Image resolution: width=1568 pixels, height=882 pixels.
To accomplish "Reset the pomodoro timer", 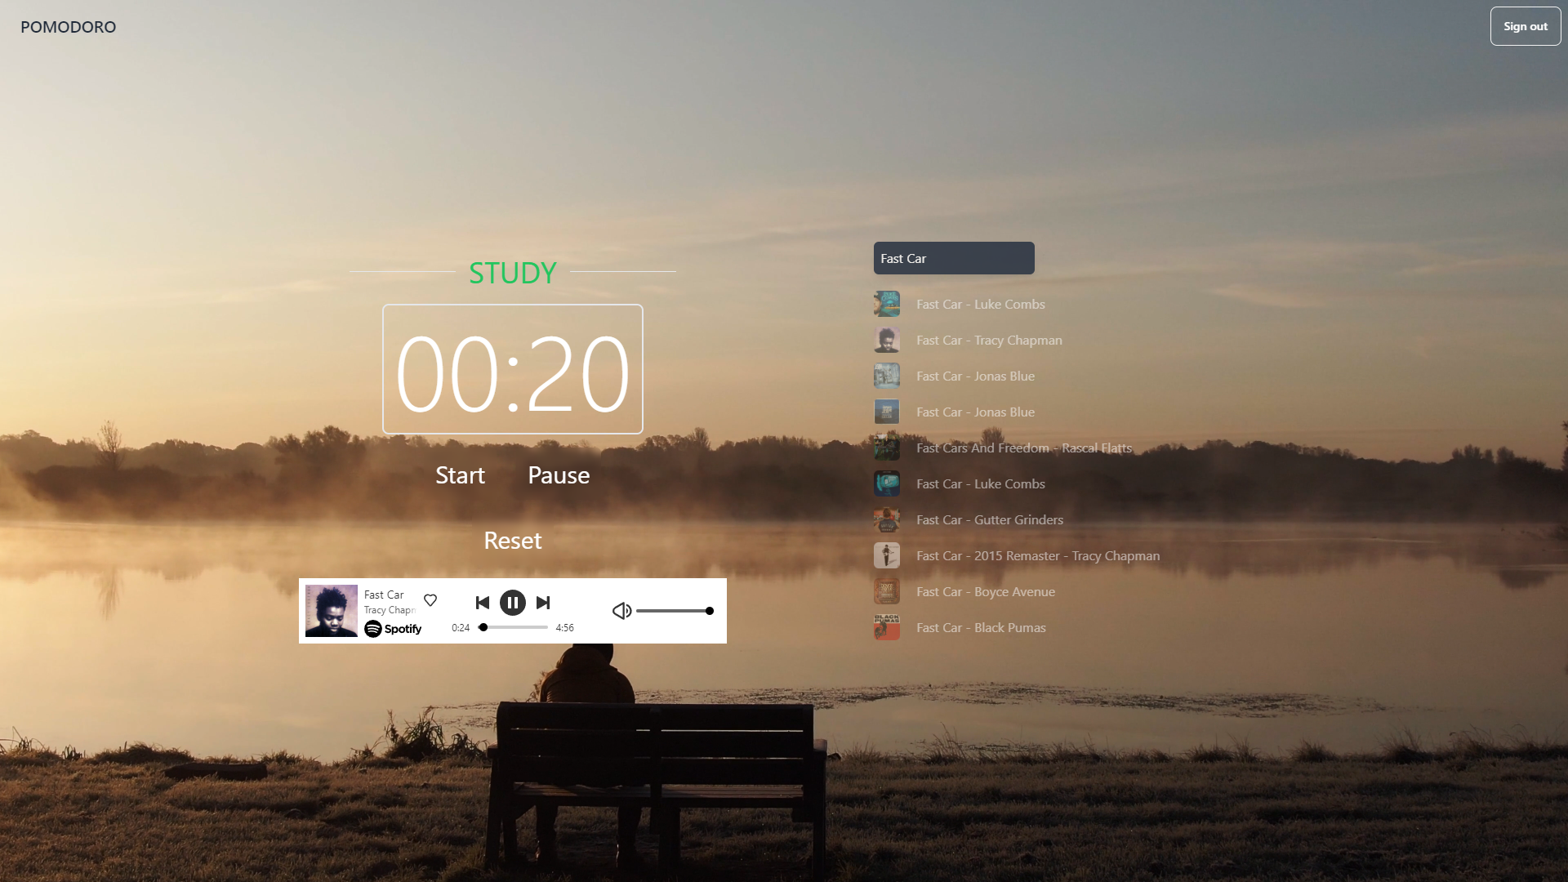I will (x=512, y=541).
